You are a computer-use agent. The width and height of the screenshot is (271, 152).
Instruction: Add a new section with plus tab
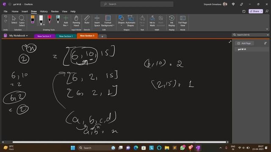point(102,36)
